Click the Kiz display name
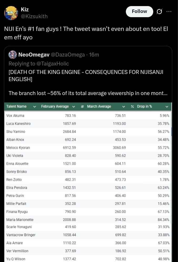The width and height of the screenshot is (178, 262). pyautogui.click(x=25, y=10)
